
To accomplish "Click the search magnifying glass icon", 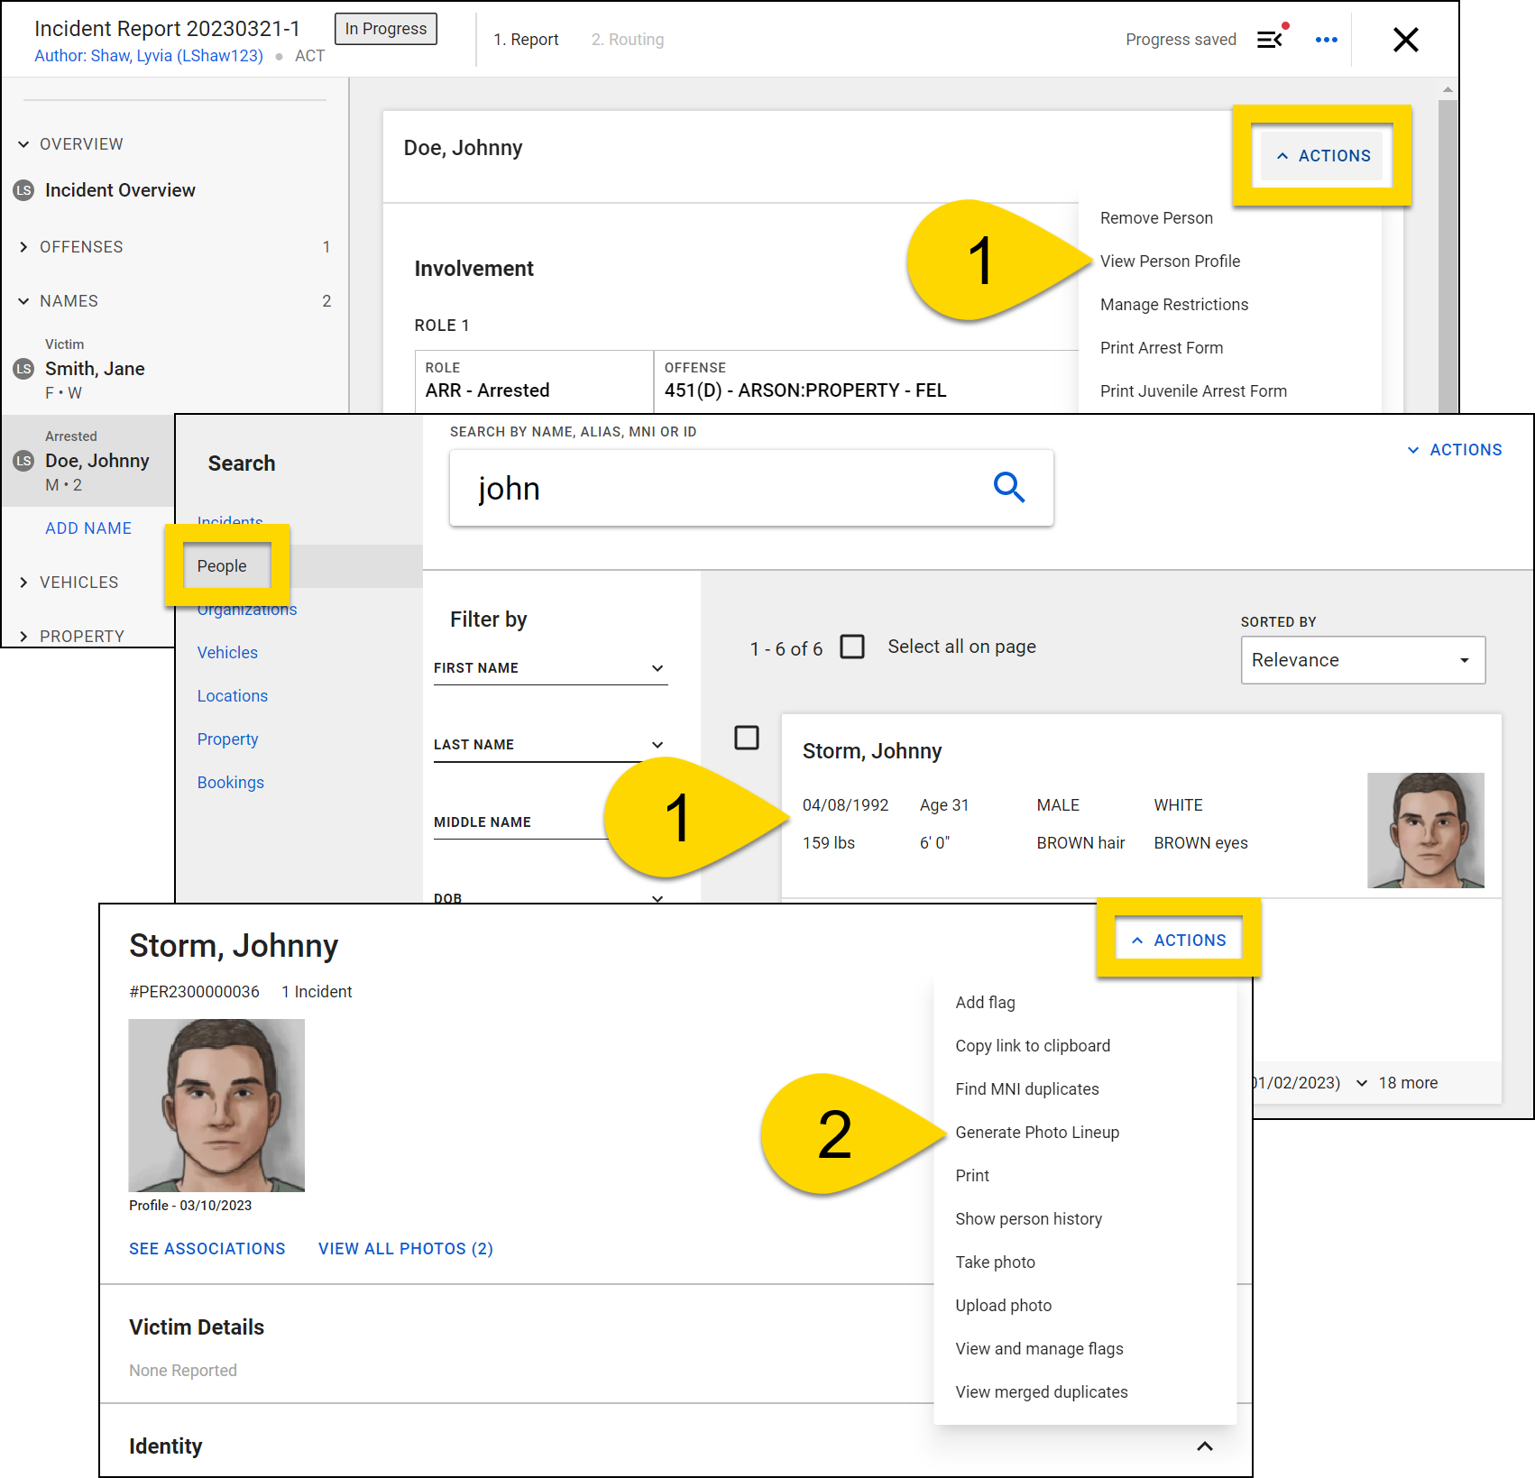I will [1009, 488].
